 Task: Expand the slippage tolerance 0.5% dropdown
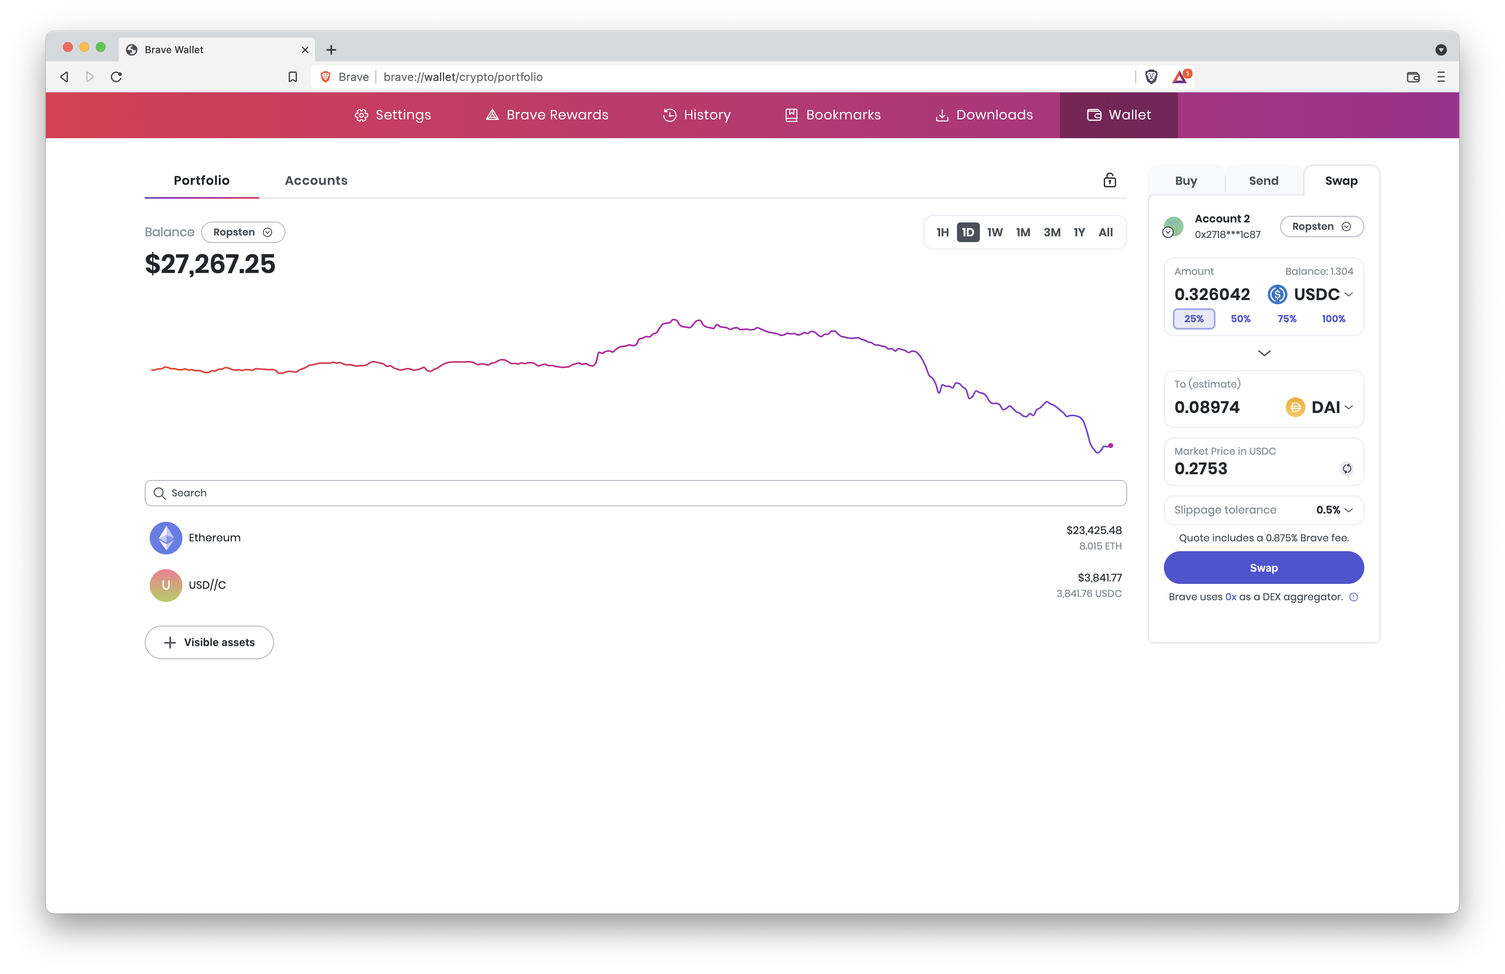point(1334,510)
